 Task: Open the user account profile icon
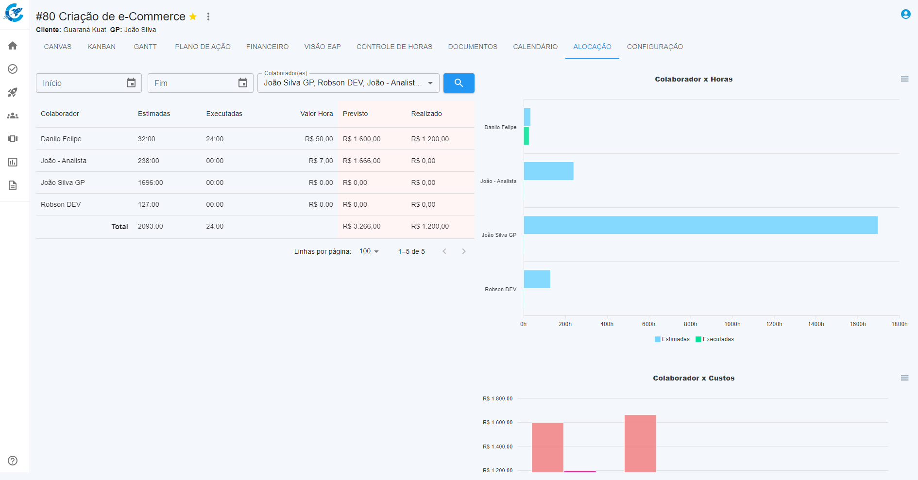[905, 14]
